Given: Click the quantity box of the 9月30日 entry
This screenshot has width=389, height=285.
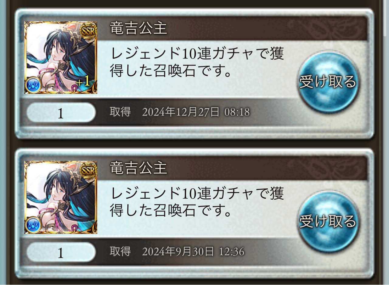Looking at the screenshot, I should [x=61, y=252].
